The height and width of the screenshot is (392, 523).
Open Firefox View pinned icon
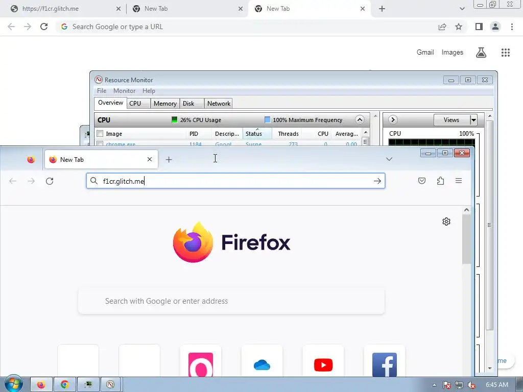coord(31,160)
